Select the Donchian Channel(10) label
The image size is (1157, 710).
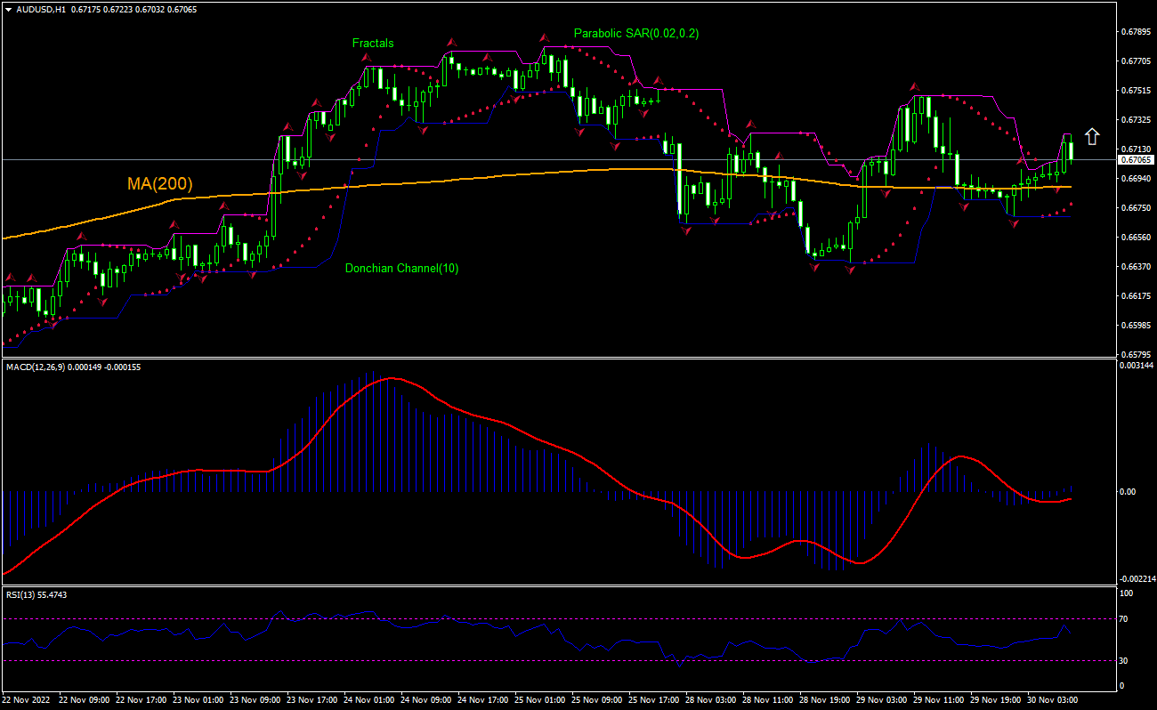[x=401, y=268]
